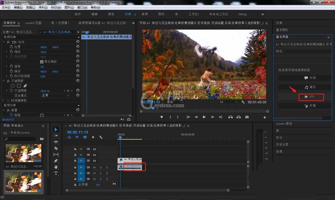This screenshot has height=200, width=335.
Task: Expand the 时间重映射 effect
Action: click(x=4, y=100)
